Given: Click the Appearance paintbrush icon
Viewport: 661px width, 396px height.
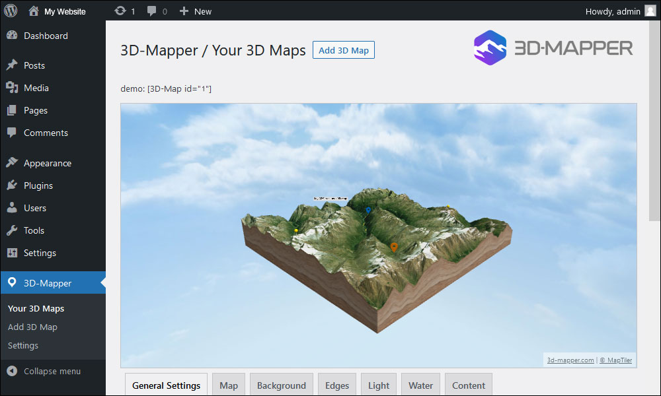Looking at the screenshot, I should [12, 162].
